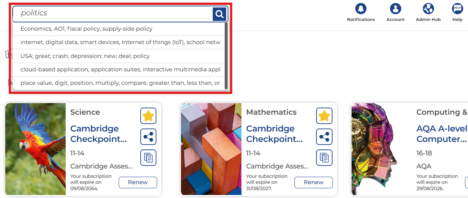Viewport: 468px width, 198px height.
Task: Toggle favourite star on Science card
Action: coord(148,116)
